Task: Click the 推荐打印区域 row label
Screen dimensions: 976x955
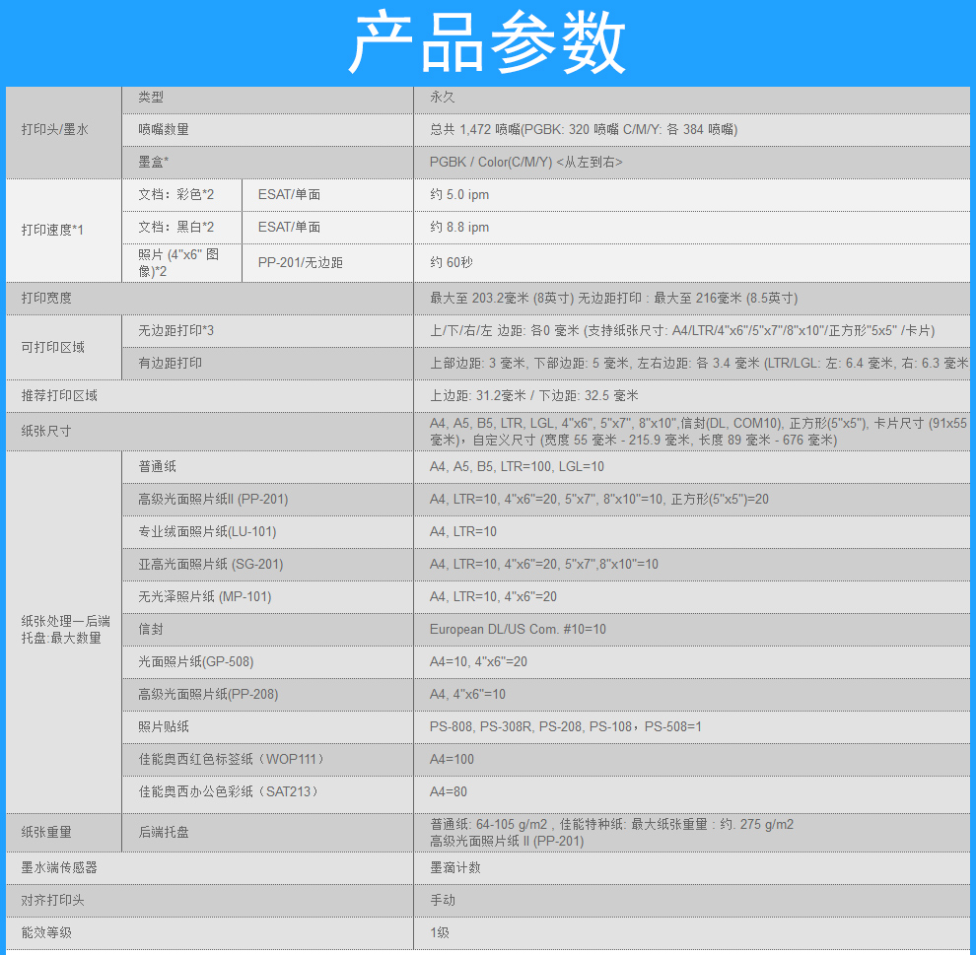Action: pos(60,395)
